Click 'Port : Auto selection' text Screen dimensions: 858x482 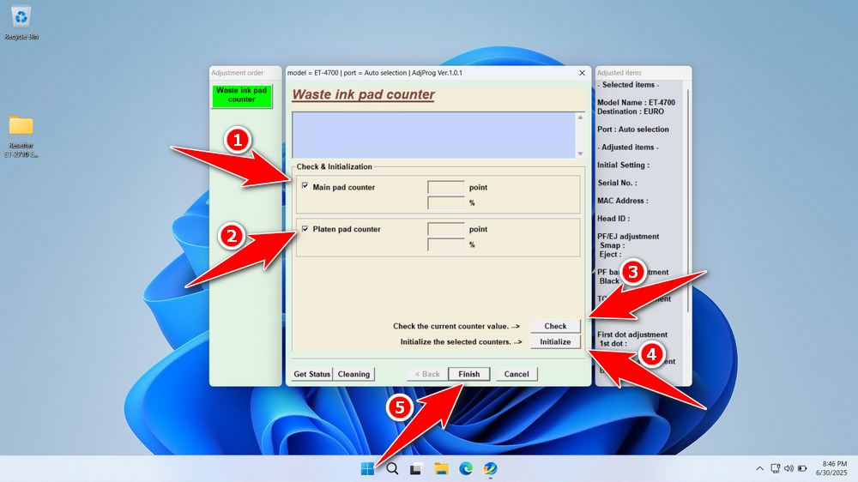[x=633, y=130]
